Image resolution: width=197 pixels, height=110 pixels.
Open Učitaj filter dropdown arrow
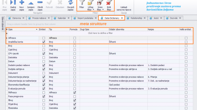[93, 10]
